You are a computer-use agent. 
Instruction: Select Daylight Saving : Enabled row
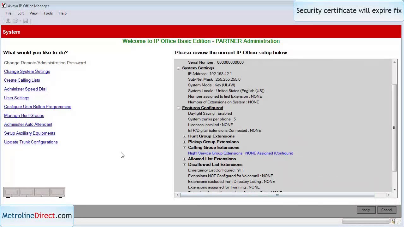(210, 113)
